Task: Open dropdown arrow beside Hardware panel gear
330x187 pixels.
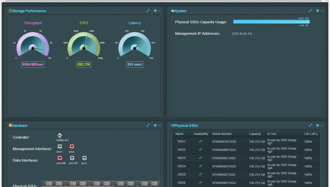Action: click(159, 126)
